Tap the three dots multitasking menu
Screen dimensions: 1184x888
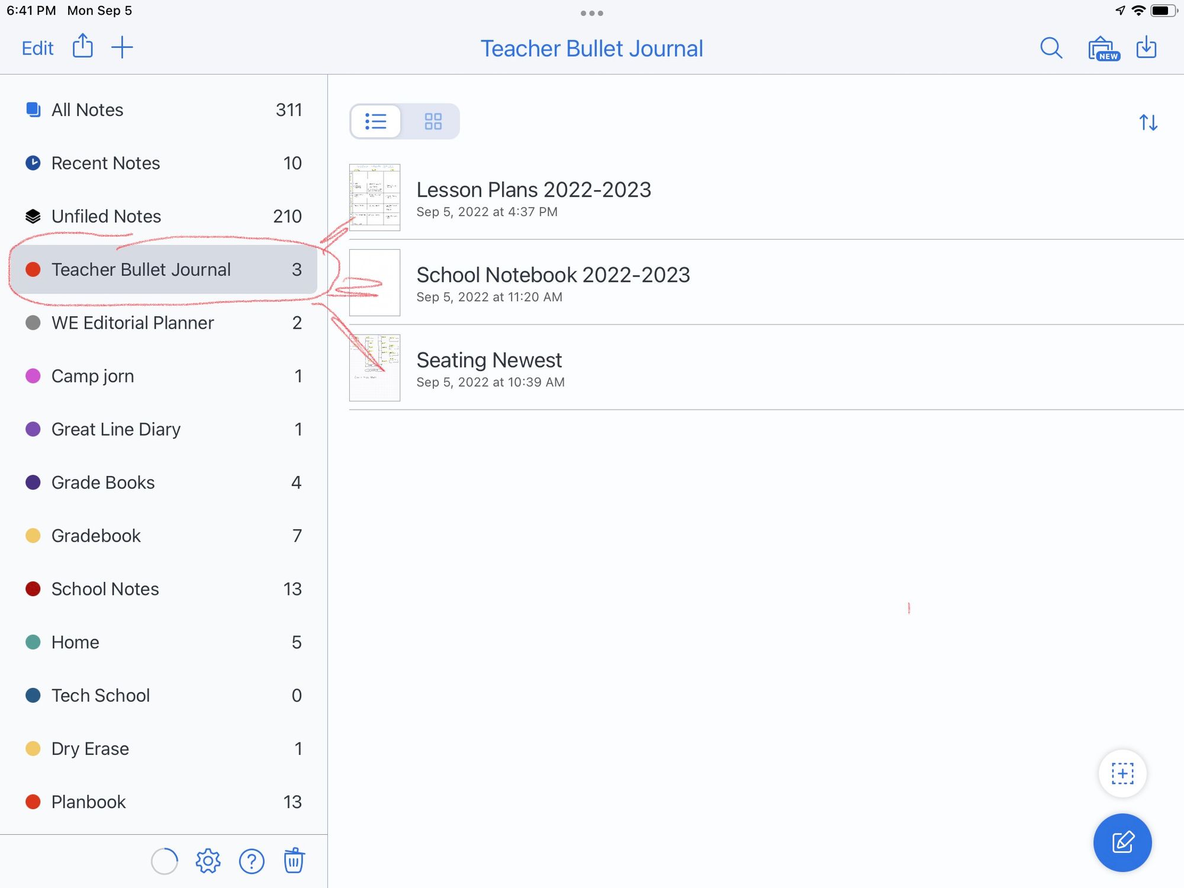[591, 13]
